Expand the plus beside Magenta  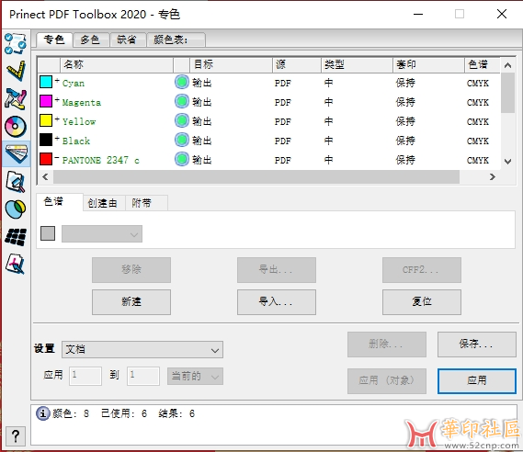[x=57, y=99]
